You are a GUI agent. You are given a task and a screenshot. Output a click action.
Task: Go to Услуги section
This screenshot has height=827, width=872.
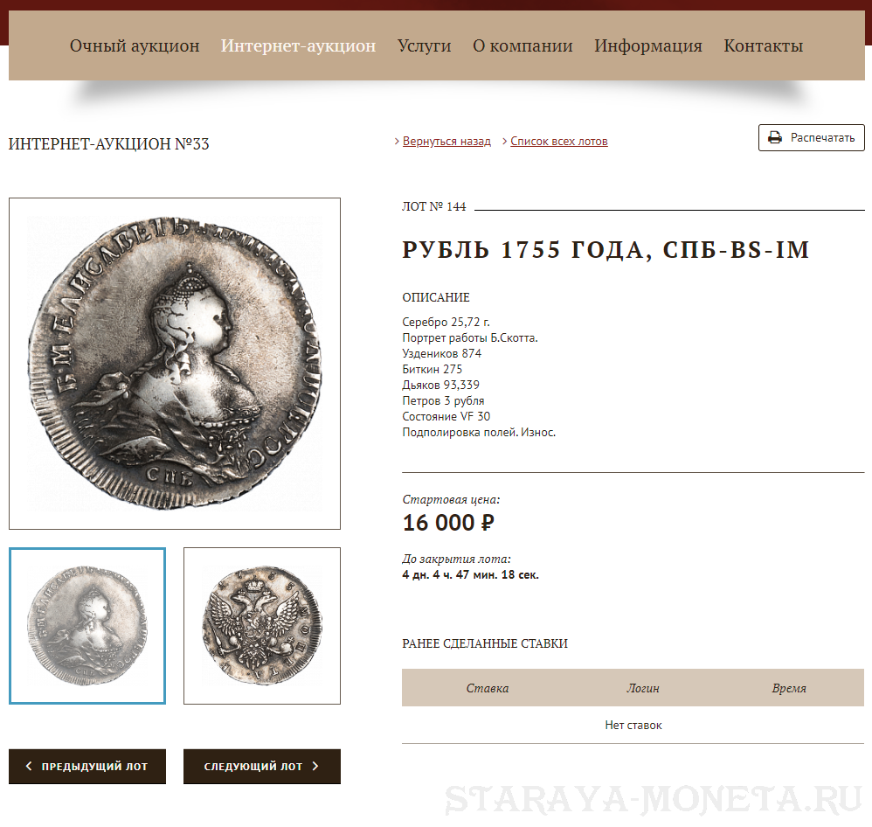425,45
